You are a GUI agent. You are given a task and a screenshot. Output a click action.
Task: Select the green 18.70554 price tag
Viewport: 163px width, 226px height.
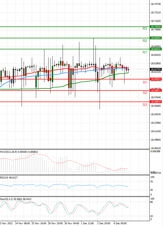156,27
